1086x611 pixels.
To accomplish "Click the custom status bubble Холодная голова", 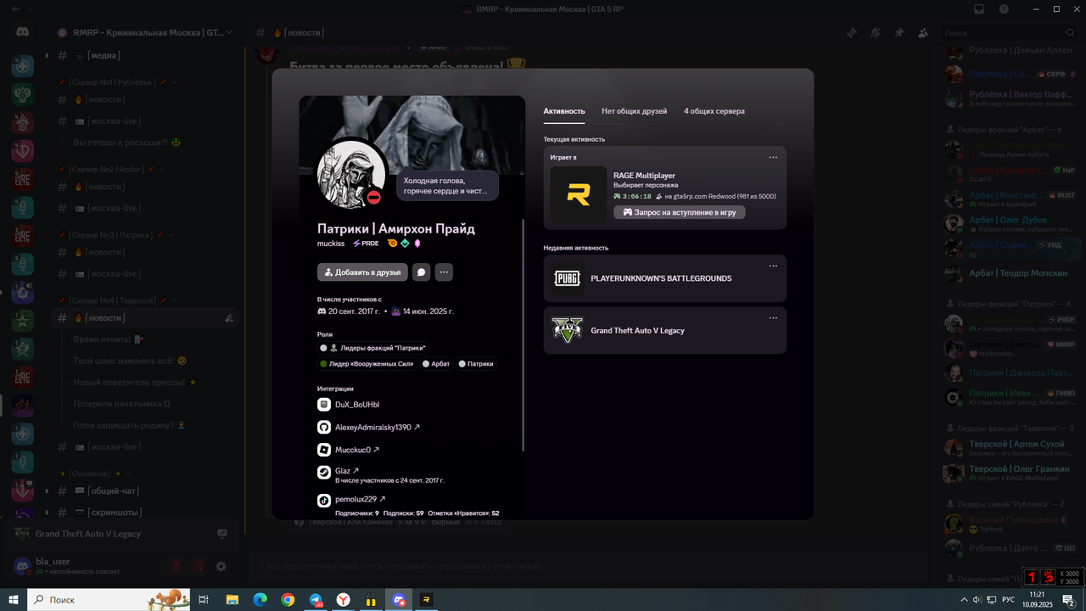I will click(447, 186).
